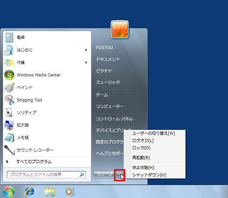
Task: Click the スリープ button
Action: pos(105,175)
